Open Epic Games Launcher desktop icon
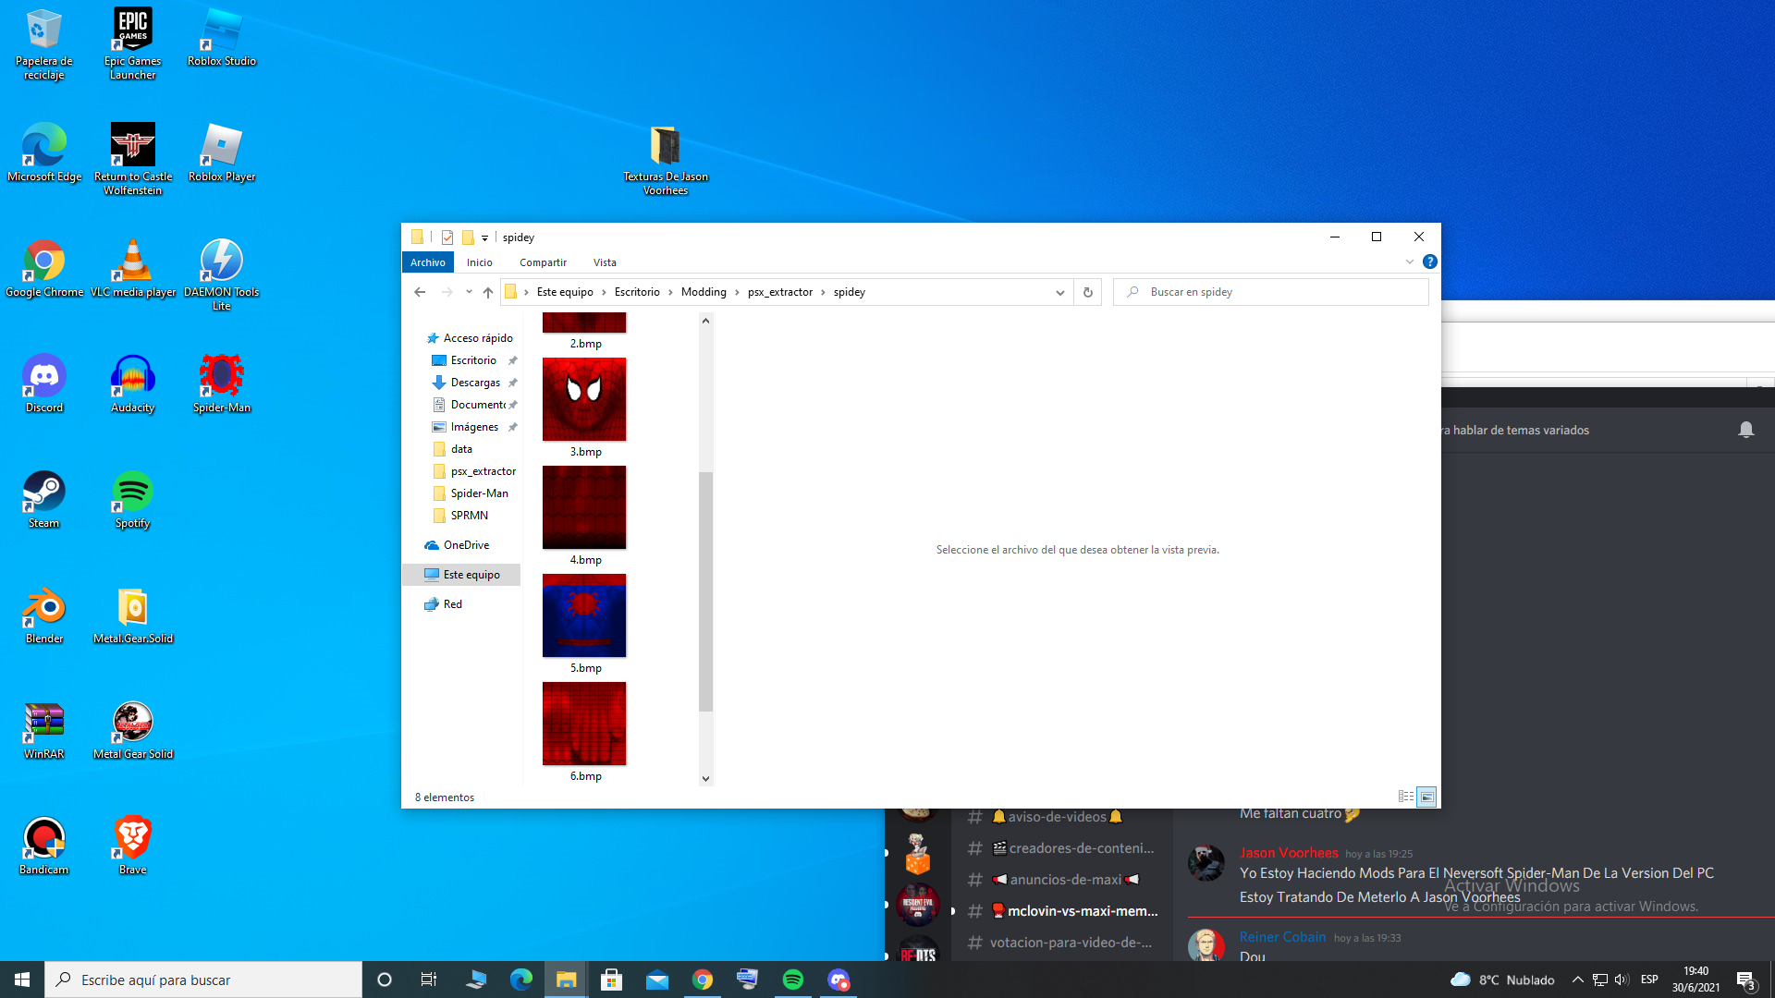The width and height of the screenshot is (1775, 998). point(132,43)
